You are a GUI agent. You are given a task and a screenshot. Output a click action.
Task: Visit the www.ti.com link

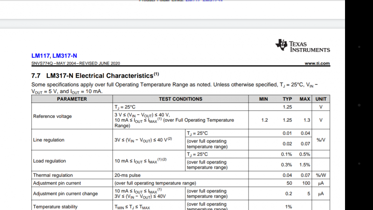point(317,63)
